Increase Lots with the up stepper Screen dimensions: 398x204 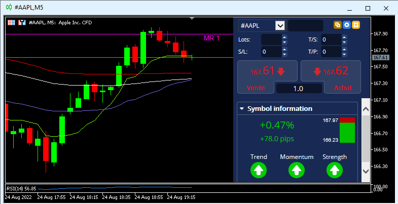coord(284,37)
